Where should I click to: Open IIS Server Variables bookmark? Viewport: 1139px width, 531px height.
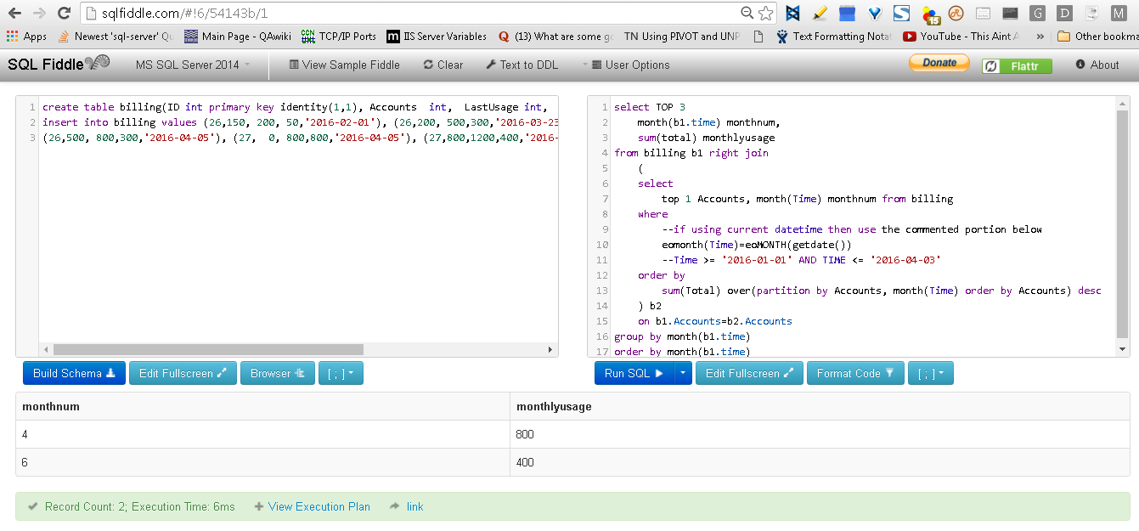pos(437,37)
